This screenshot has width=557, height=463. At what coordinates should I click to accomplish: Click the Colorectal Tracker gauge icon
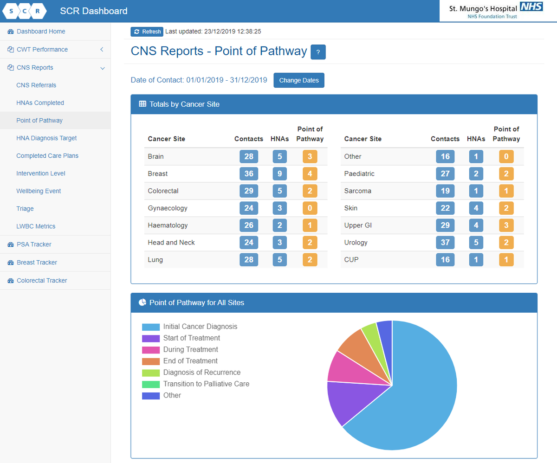tap(11, 281)
